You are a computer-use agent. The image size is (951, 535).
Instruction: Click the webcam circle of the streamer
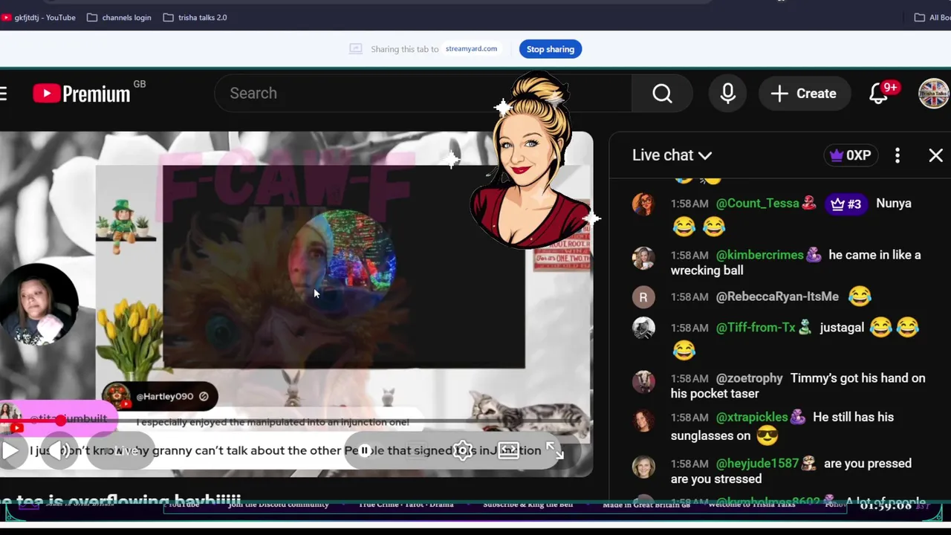pyautogui.click(x=39, y=305)
